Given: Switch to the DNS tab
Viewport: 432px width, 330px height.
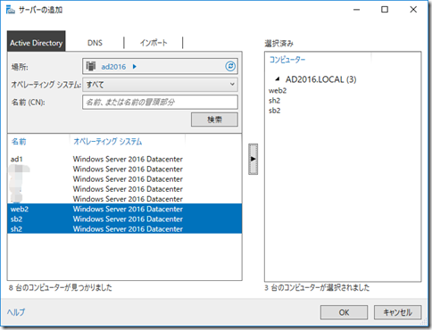Looking at the screenshot, I should coord(95,43).
